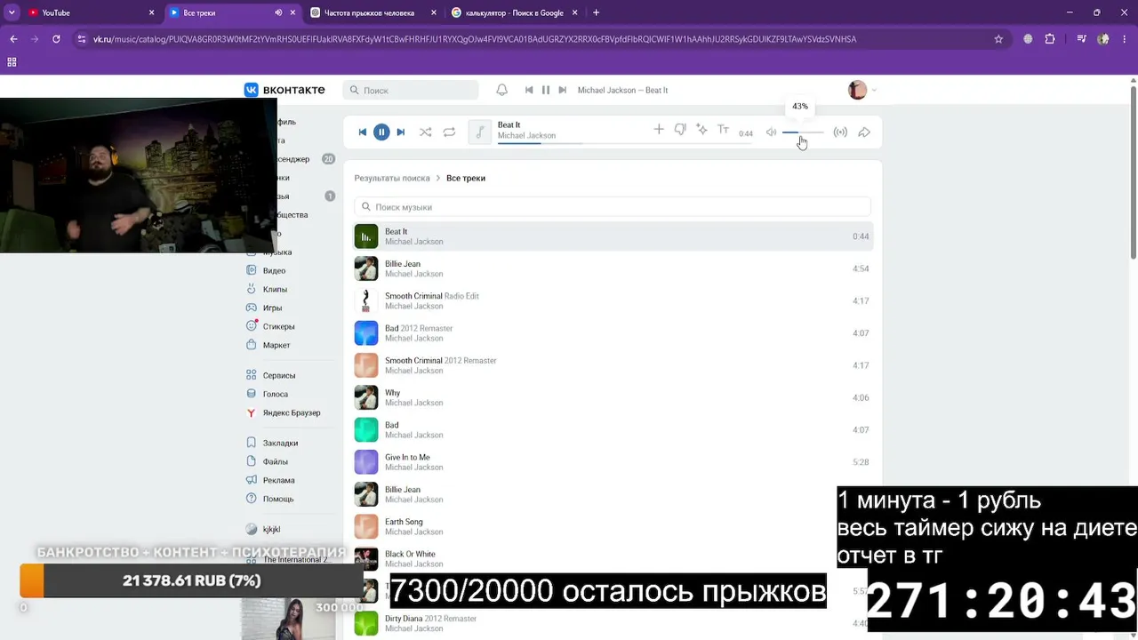Dislike the currently playing track
Image resolution: width=1138 pixels, height=640 pixels.
click(680, 130)
